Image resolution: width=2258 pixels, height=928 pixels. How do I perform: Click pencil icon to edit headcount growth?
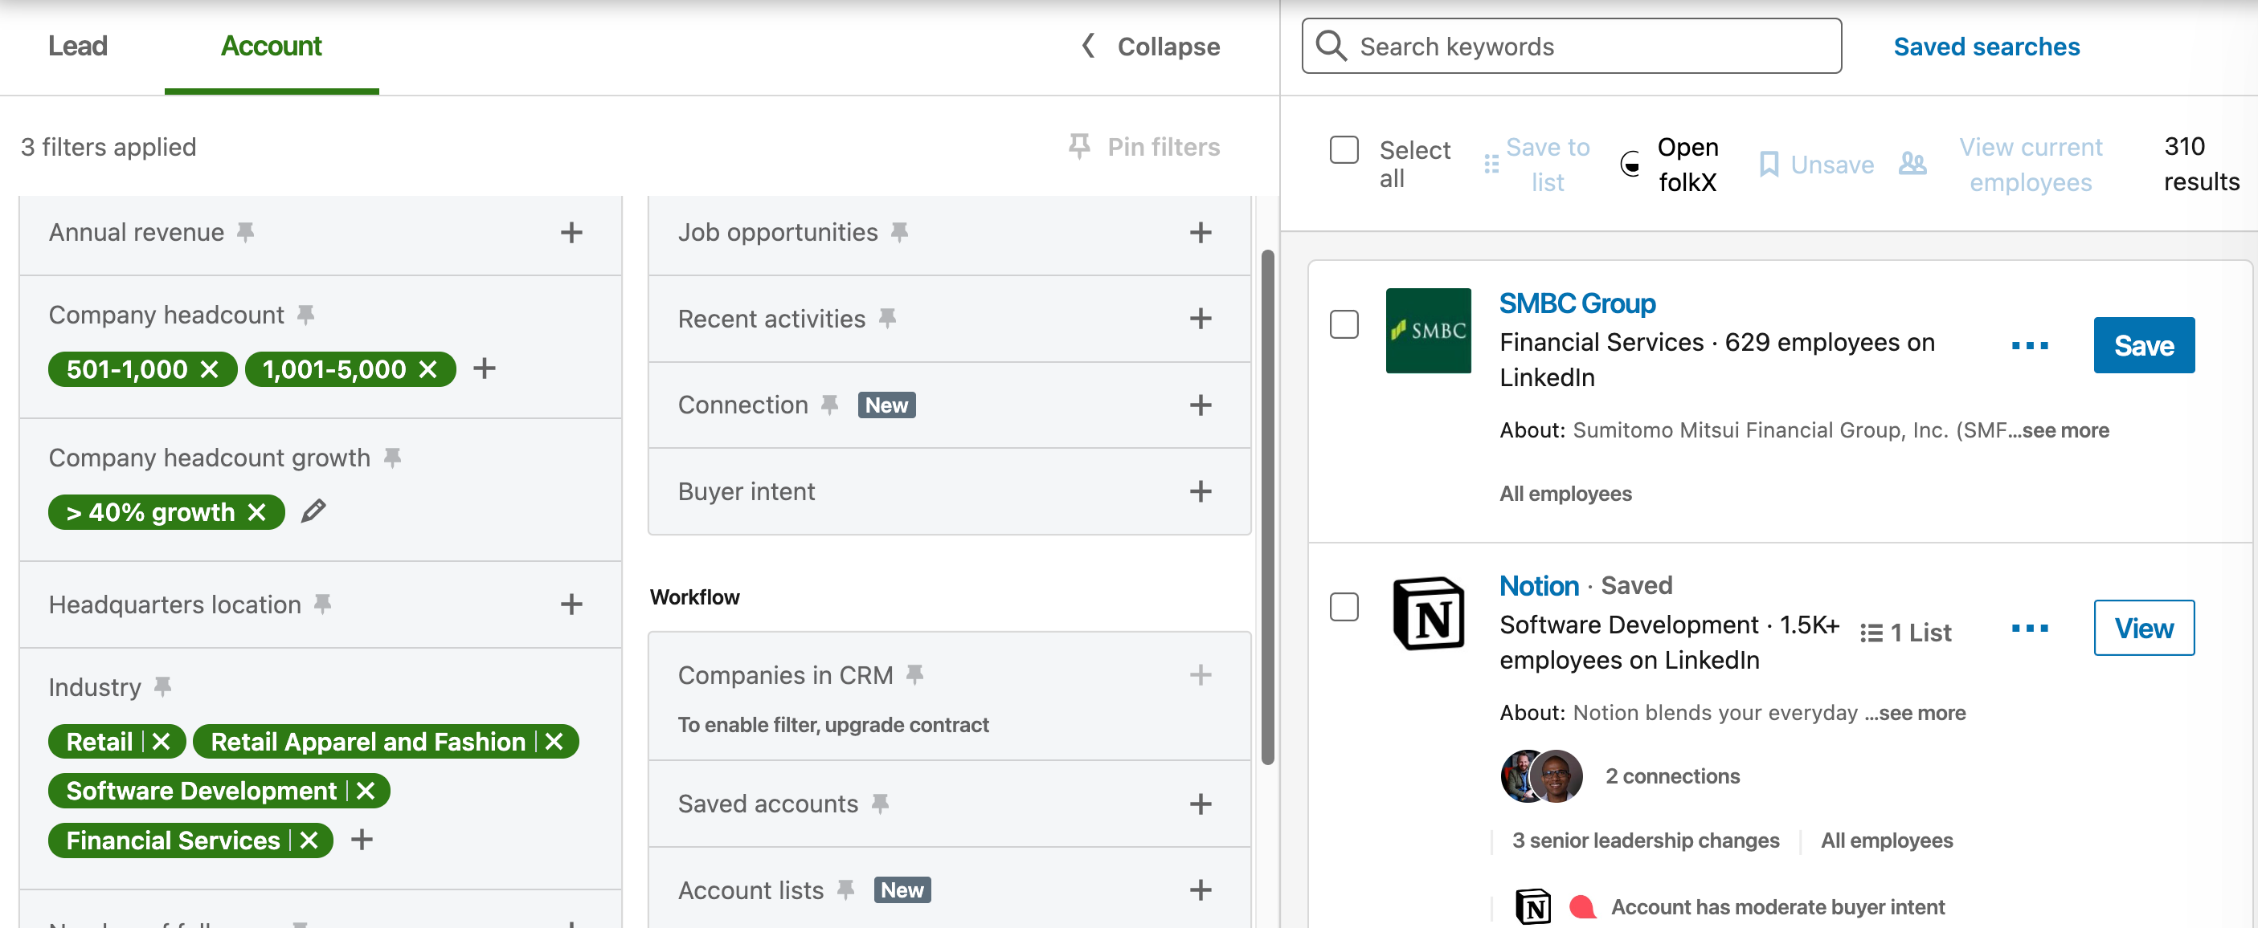click(x=313, y=511)
